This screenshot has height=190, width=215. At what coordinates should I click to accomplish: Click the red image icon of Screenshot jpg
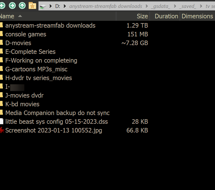(2, 130)
